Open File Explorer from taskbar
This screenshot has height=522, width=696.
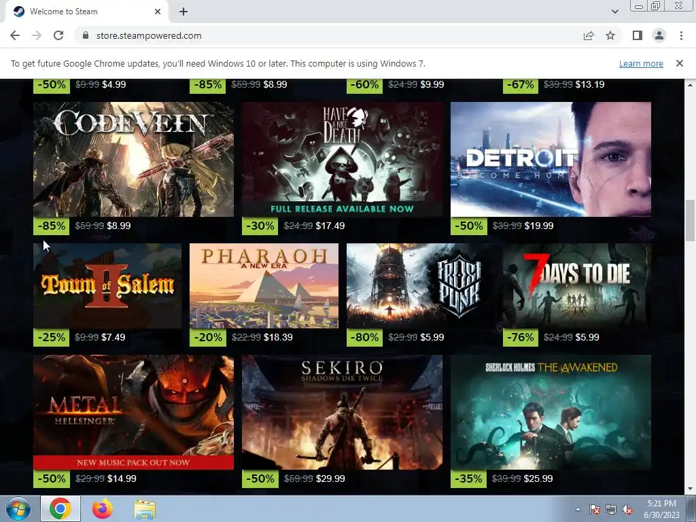point(145,508)
